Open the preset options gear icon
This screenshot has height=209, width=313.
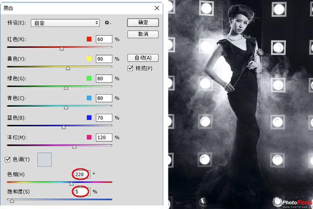(108, 23)
